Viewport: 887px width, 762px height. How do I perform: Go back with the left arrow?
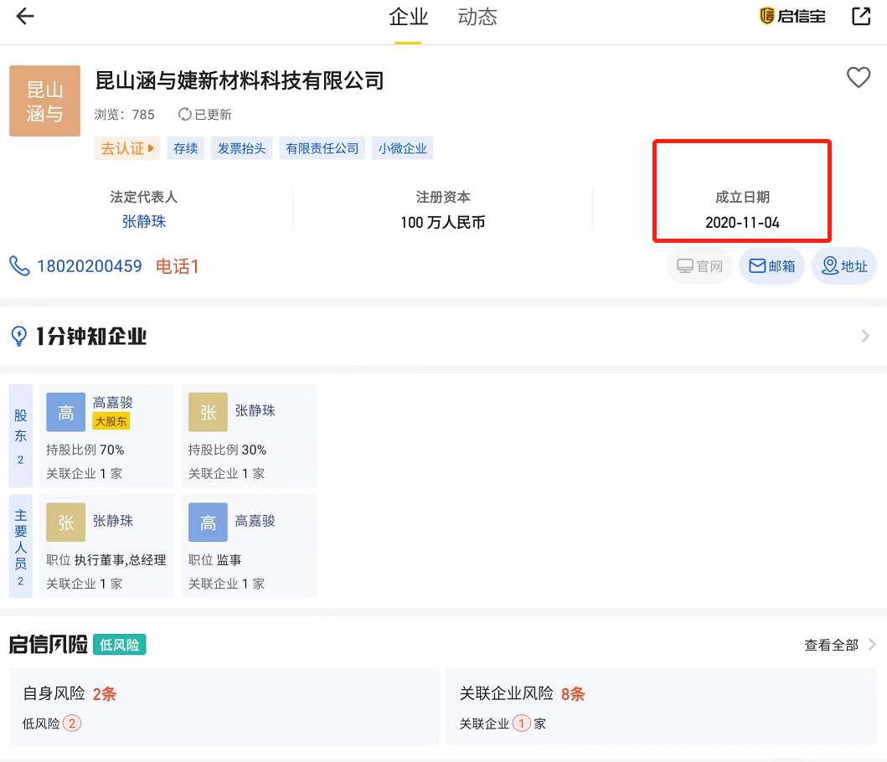pyautogui.click(x=25, y=17)
